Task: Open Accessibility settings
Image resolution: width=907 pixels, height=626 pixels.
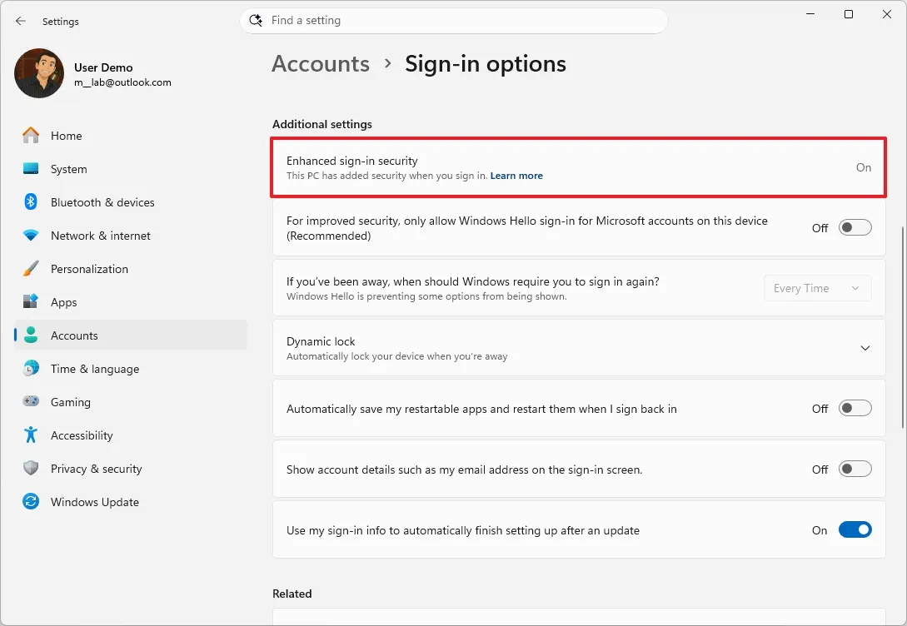Action: (131, 435)
